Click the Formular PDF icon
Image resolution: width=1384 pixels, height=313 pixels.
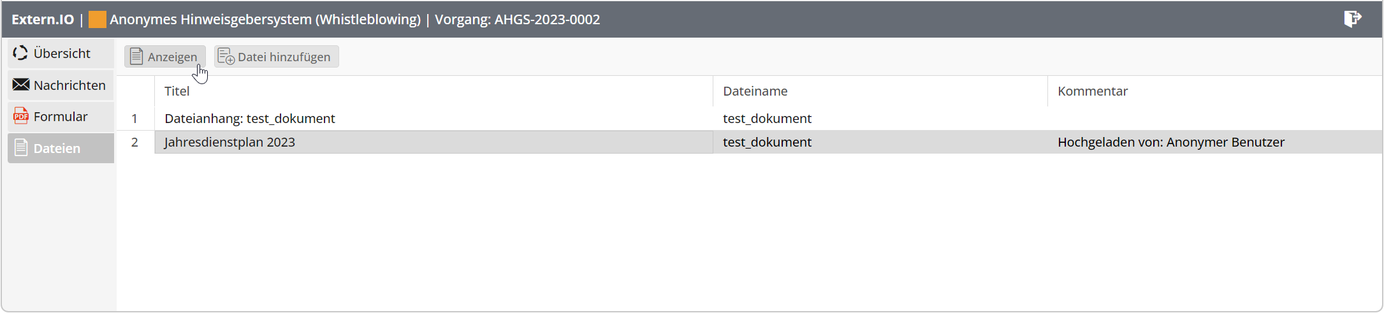coord(21,116)
